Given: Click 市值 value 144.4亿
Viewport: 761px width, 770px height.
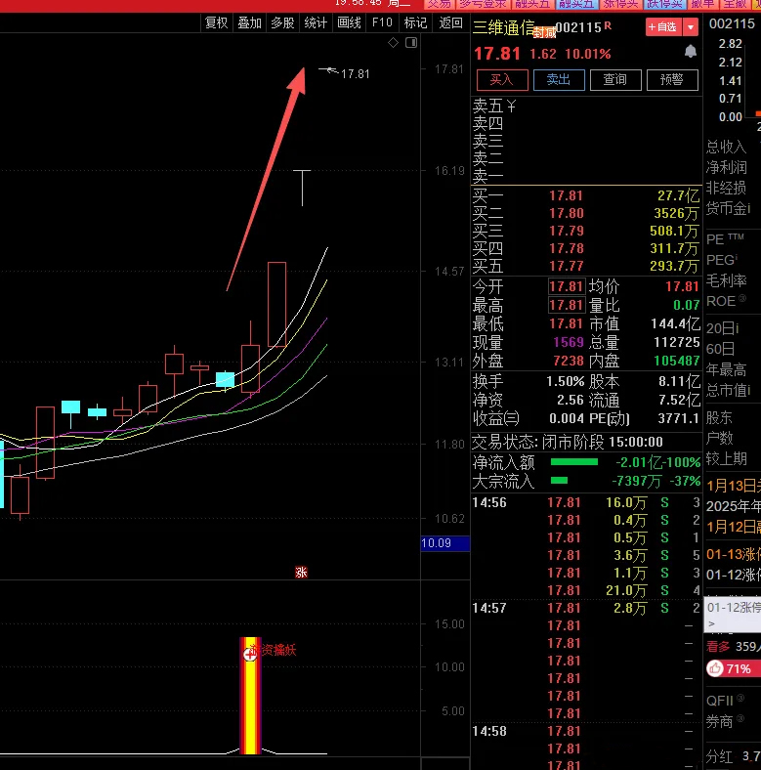Looking at the screenshot, I should click(x=675, y=323).
